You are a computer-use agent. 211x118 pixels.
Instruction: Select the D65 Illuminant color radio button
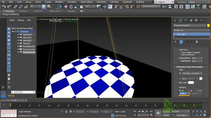pos(180,73)
